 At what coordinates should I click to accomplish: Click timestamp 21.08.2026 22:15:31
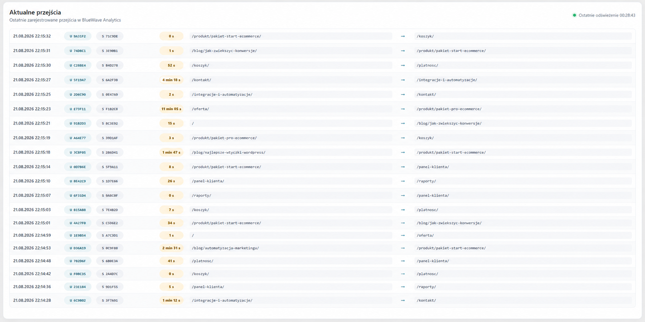tap(32, 51)
